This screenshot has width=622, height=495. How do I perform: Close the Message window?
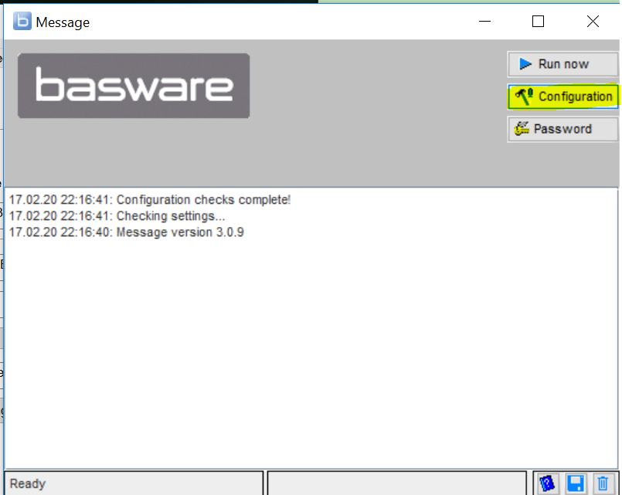pos(593,22)
